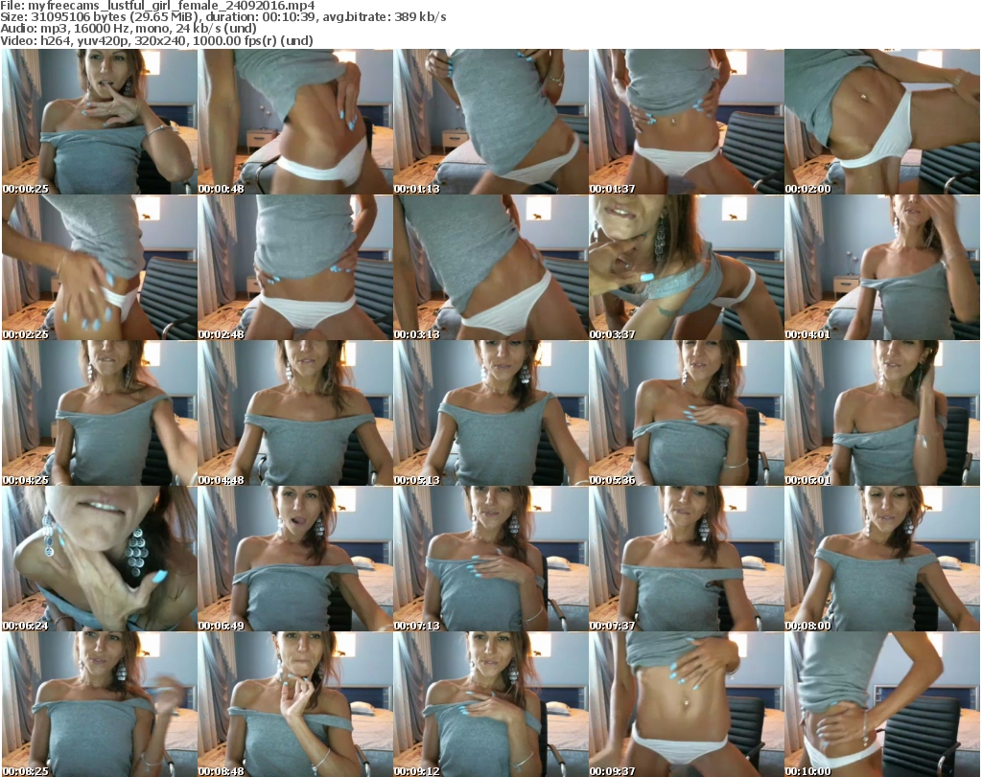The height and width of the screenshot is (777, 982).
Task: Click the thumbnail marked 00:07:37
Action: (686, 559)
